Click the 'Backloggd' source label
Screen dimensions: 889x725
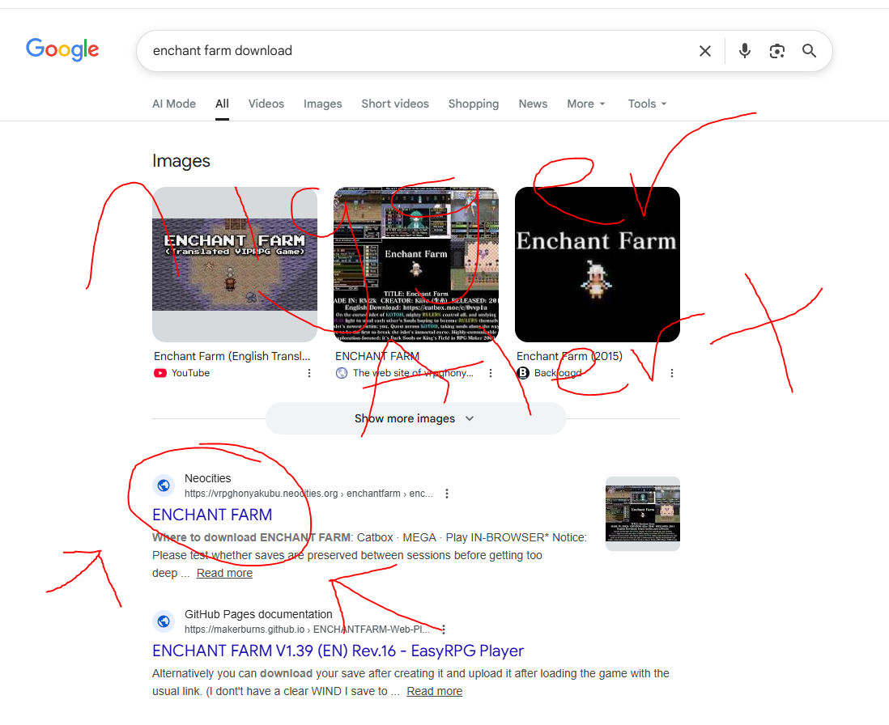point(558,373)
